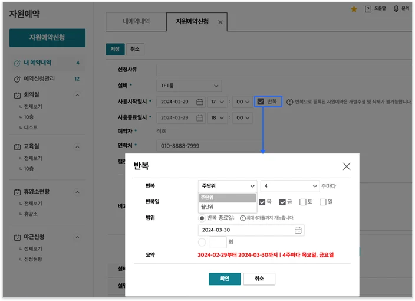Close the 자원예약신청 tab with X
Image resolution: width=415 pixels, height=301 pixels.
220,22
